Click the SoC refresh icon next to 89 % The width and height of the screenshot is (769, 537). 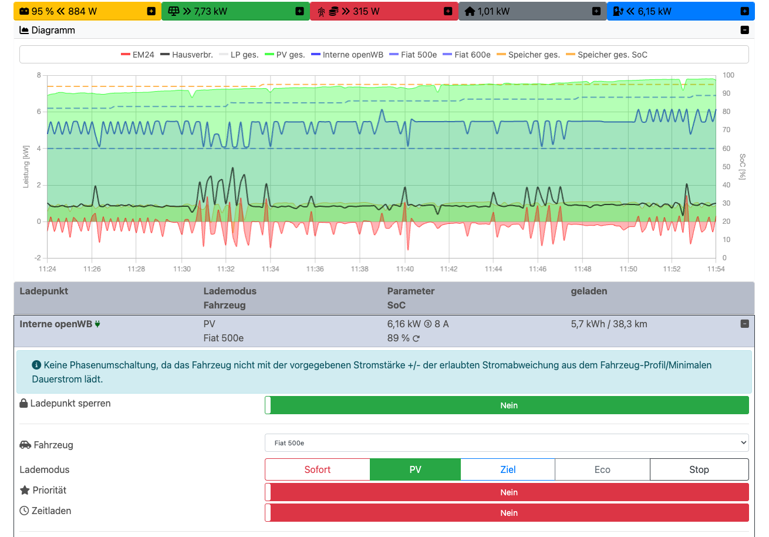click(416, 338)
